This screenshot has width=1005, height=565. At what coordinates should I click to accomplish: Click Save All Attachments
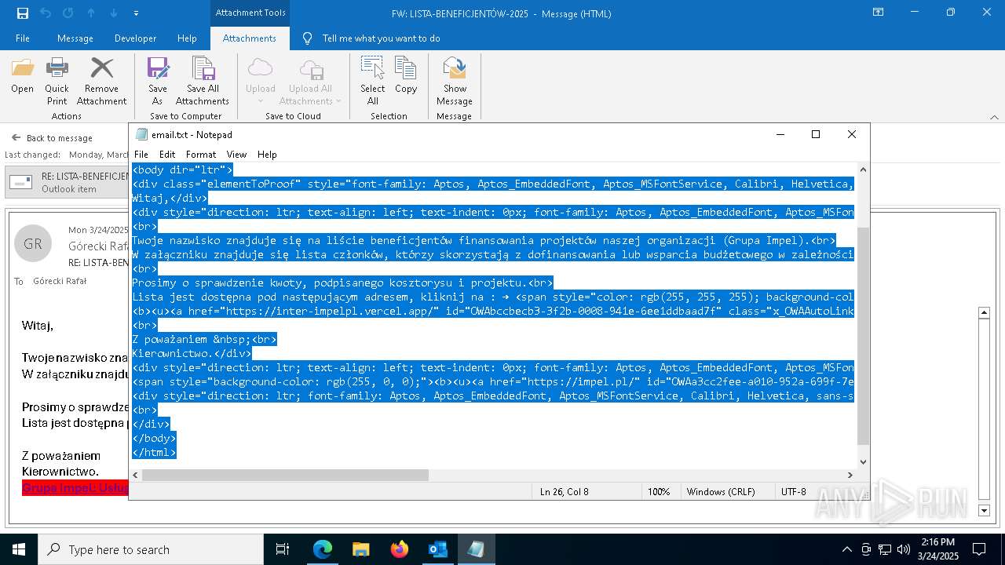[203, 81]
